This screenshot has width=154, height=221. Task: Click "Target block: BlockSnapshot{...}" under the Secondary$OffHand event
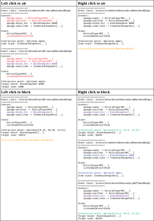[99, 216]
